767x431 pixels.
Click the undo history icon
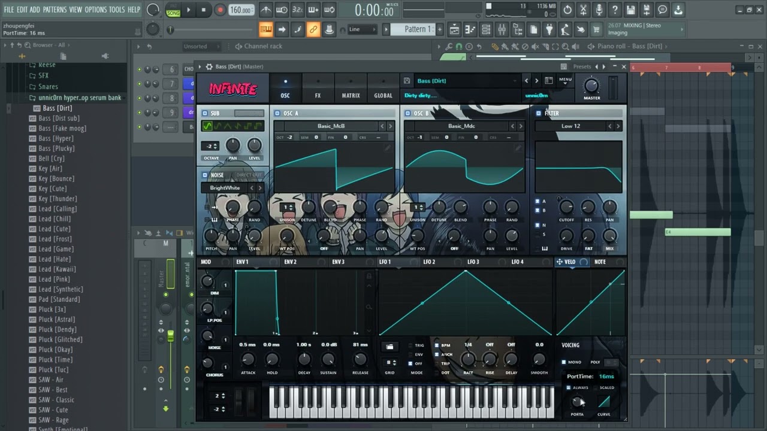pyautogui.click(x=567, y=10)
